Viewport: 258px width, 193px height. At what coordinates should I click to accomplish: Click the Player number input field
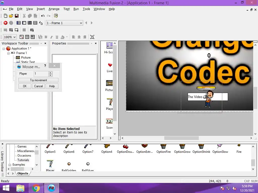[41, 74]
